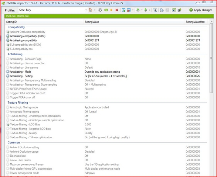Expand the dropdown arrow beside home icon
Screen dimensions: 217x177
95,10
